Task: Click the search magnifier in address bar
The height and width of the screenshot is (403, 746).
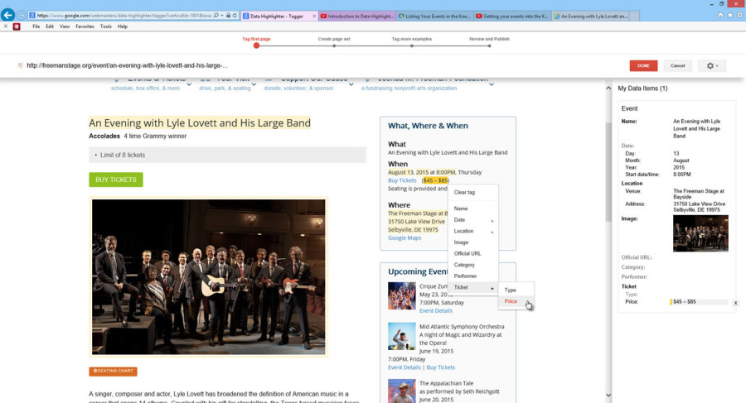Action: tap(216, 16)
